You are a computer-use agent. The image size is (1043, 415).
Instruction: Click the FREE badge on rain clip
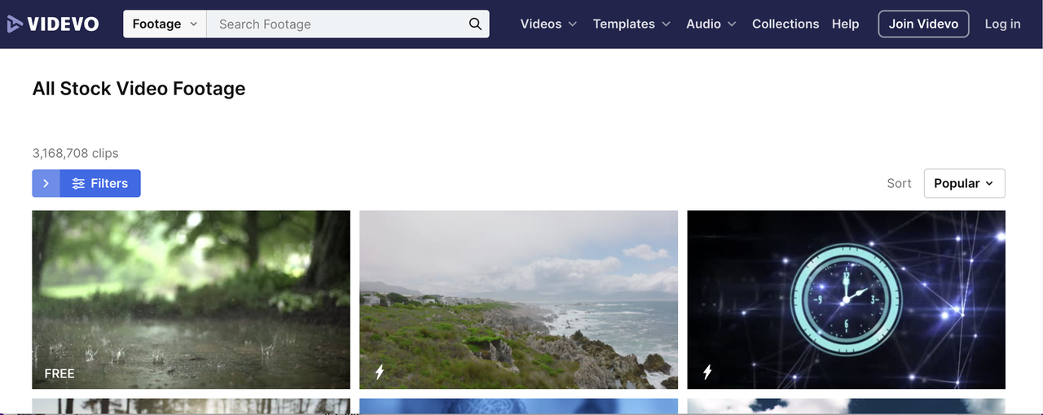[59, 373]
